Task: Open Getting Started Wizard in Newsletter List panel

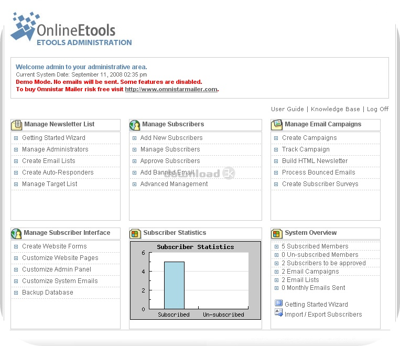Action: (x=53, y=138)
